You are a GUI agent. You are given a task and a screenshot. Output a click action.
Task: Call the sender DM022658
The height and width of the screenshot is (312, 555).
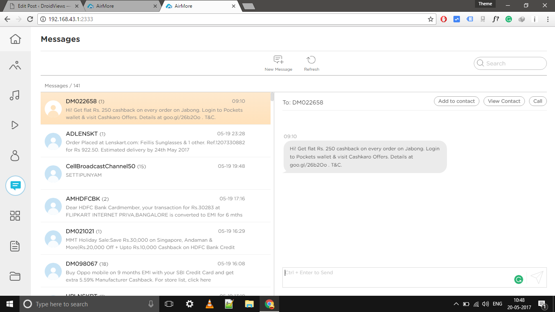point(538,101)
